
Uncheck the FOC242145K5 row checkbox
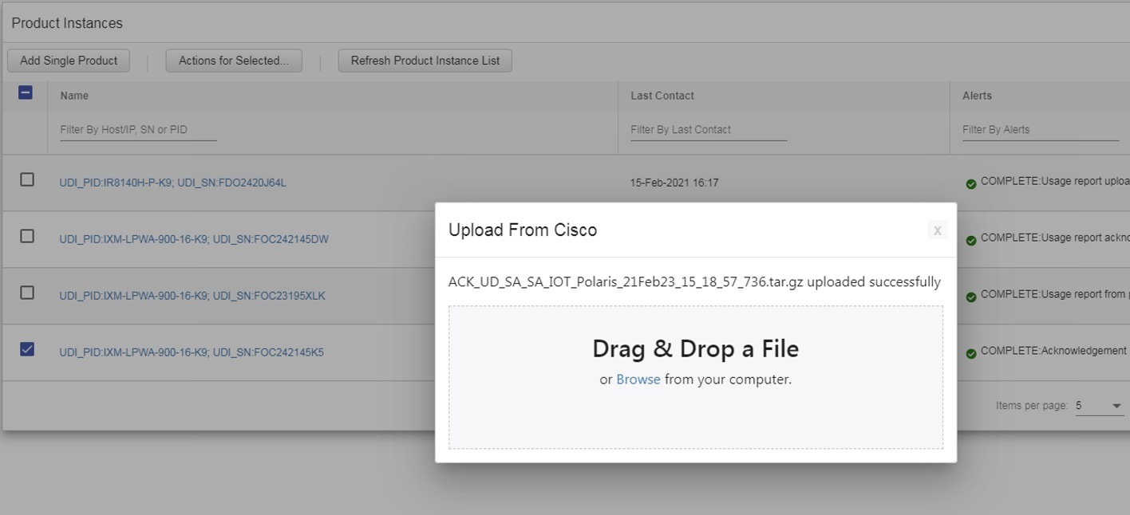[27, 349]
